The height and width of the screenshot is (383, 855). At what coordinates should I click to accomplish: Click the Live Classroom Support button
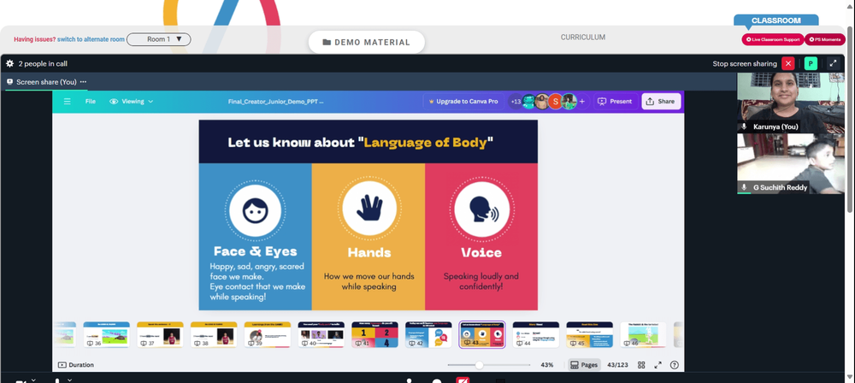[x=773, y=40]
